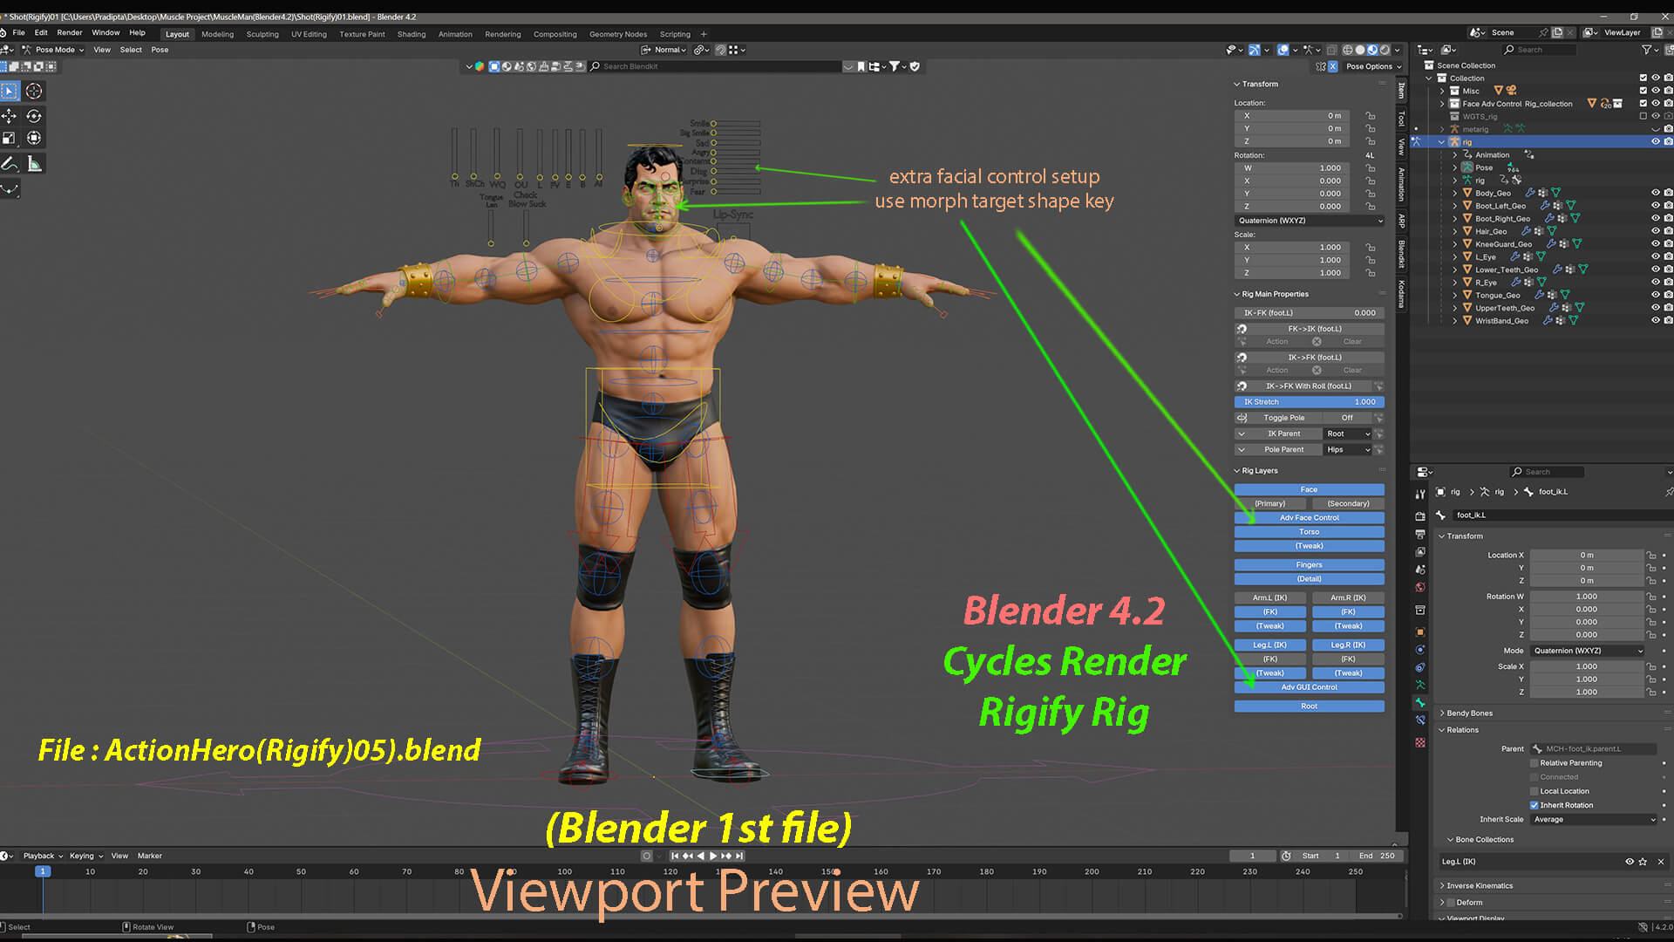Open Pose Mode dropdown
The height and width of the screenshot is (942, 1674).
tap(53, 50)
